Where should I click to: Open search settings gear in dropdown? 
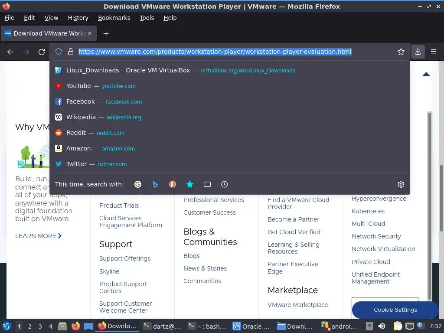[x=401, y=184]
